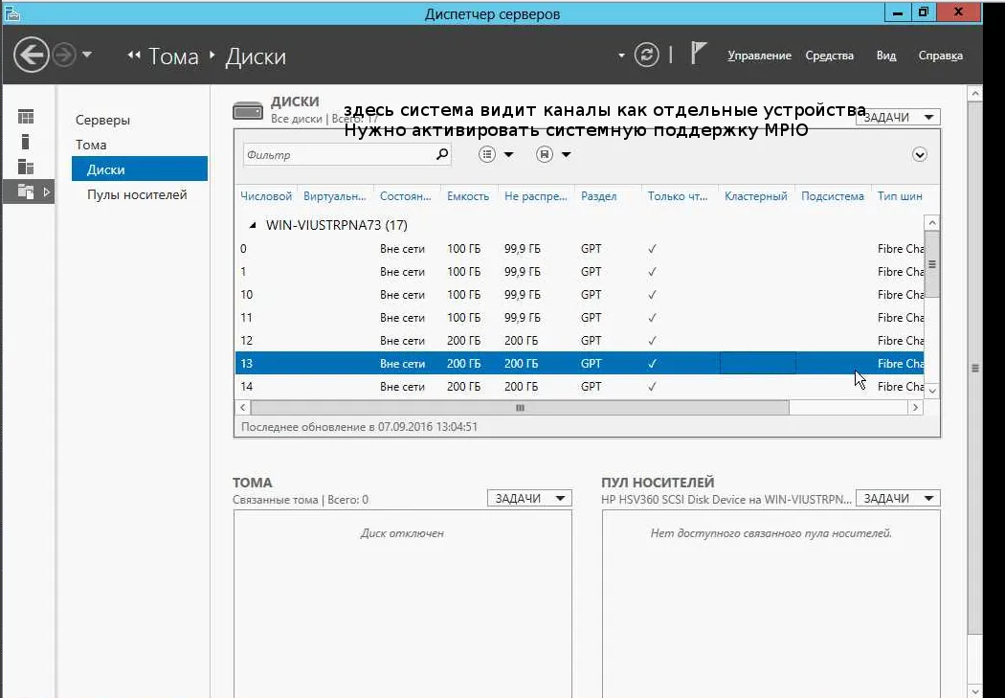Open the navigation history dropdown arrow

click(x=87, y=56)
